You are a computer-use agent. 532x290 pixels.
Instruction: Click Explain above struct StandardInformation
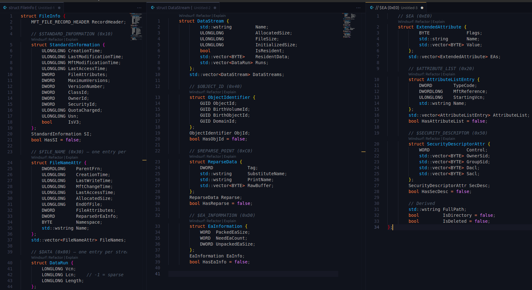coord(72,39)
